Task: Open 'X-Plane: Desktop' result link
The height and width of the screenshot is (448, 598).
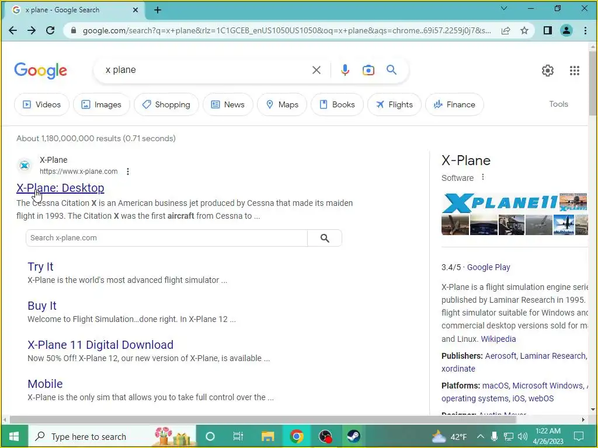Action: (x=60, y=188)
